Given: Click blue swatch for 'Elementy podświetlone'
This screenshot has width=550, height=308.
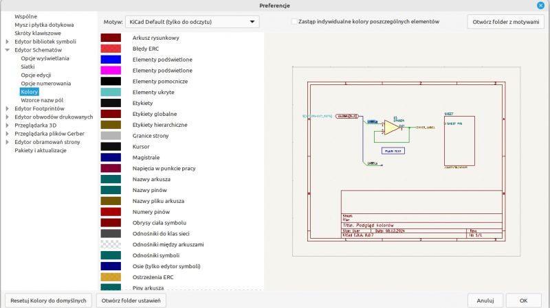Looking at the screenshot, I should (x=111, y=60).
